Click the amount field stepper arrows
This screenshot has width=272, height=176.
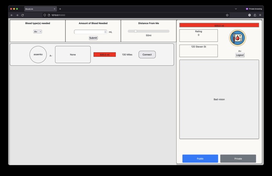105,32
